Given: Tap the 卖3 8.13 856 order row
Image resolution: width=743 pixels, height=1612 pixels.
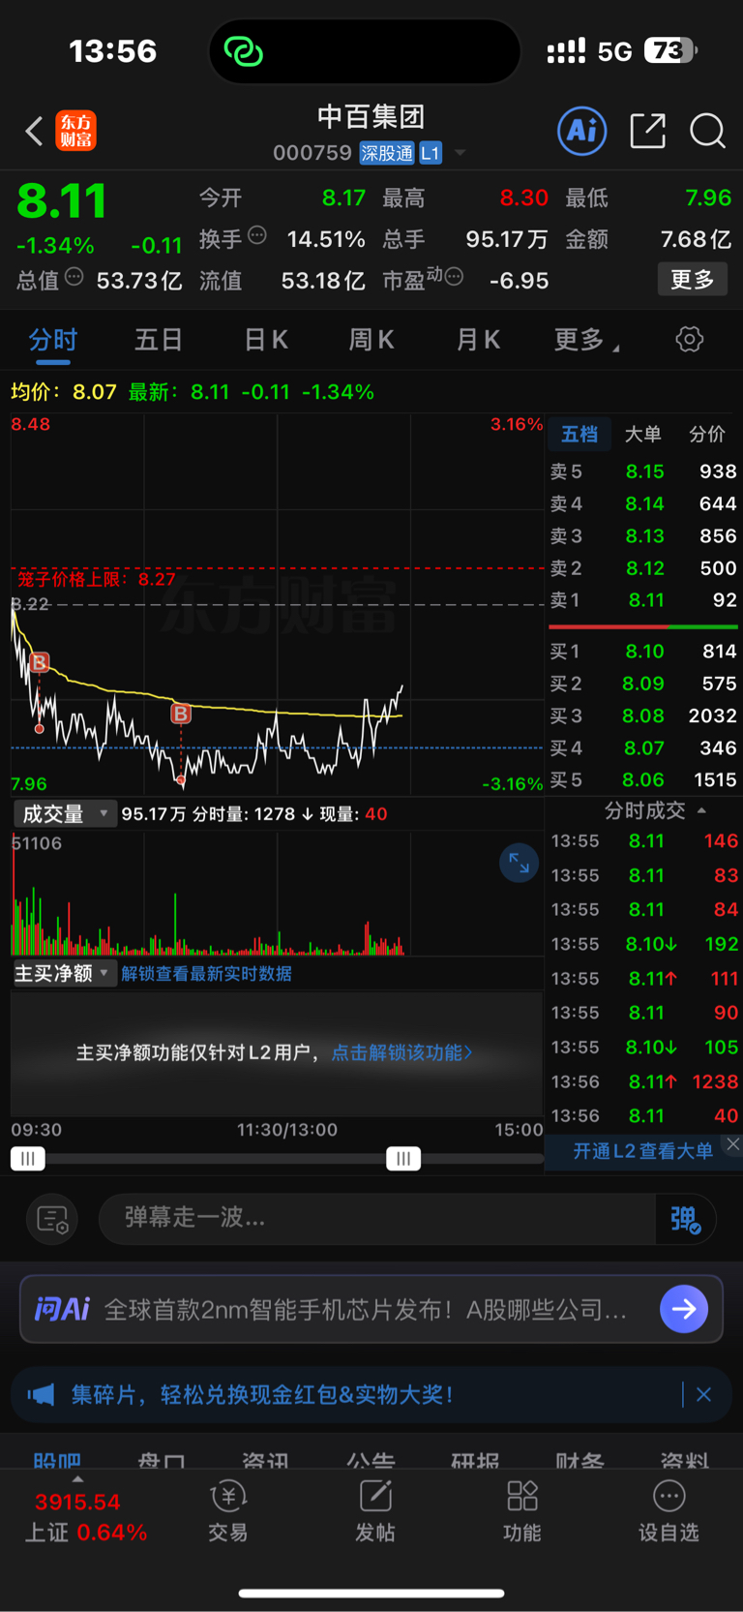Looking at the screenshot, I should [643, 535].
